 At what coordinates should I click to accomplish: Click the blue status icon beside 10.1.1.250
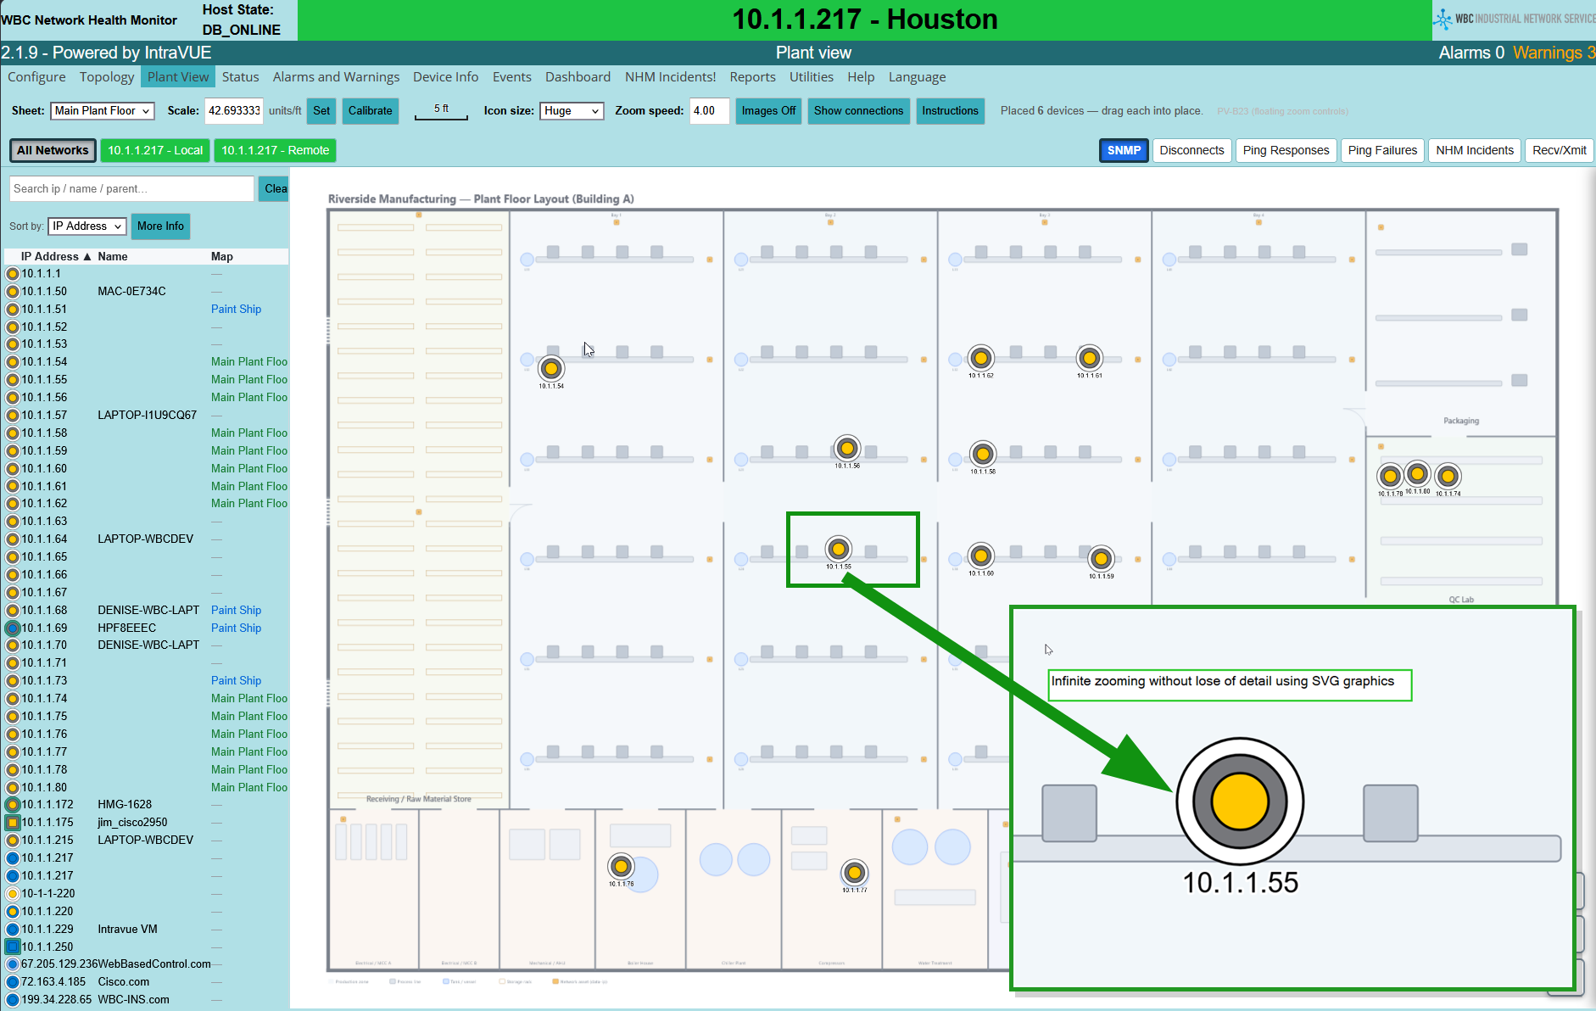pyautogui.click(x=13, y=947)
